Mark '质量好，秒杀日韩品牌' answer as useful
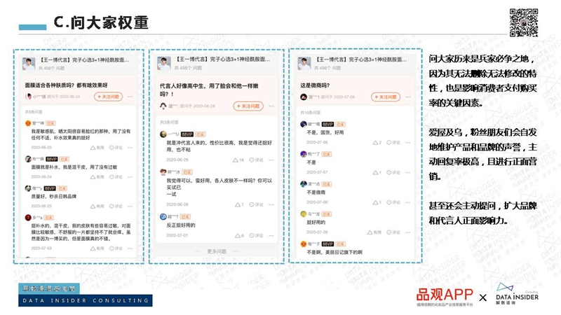561x315 pixels. (x=97, y=206)
